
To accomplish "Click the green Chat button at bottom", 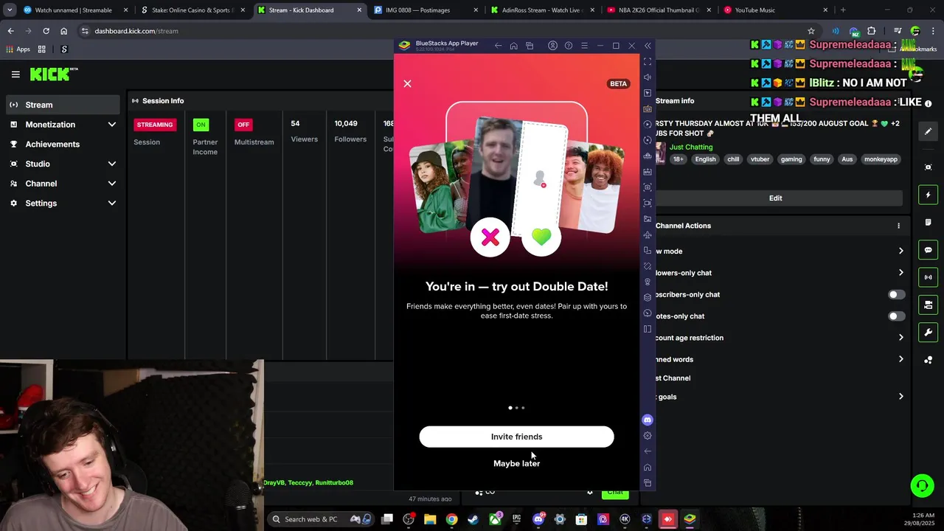I will point(615,493).
